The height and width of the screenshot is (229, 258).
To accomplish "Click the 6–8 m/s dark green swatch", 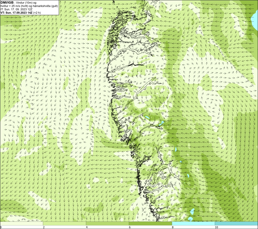I will point(150,223).
